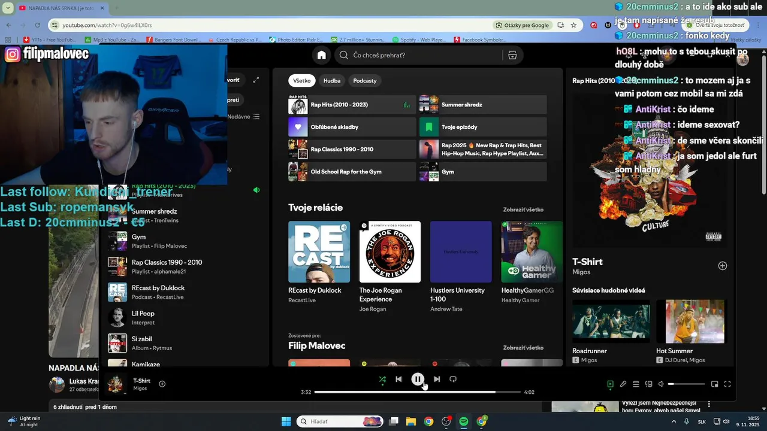Show all of Tvoje relácie

tap(523, 210)
